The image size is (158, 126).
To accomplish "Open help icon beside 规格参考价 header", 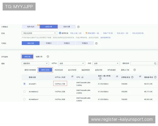I will pyautogui.click(x=155, y=77).
